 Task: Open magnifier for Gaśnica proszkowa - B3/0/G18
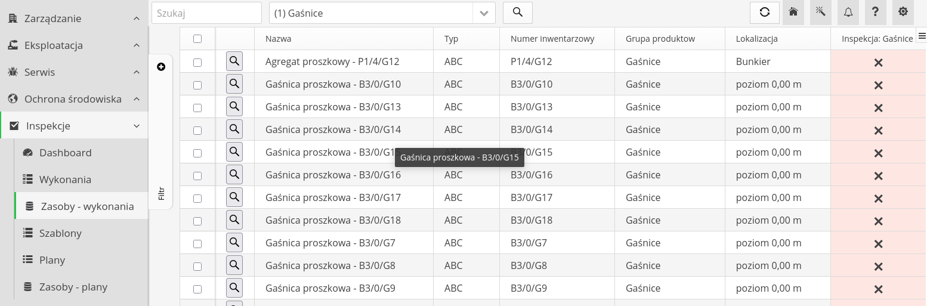pos(234,220)
